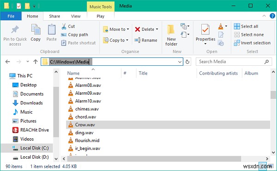This screenshot has height=171, width=277.
Task: Click the Pin to Quick access icon
Action: [x=15, y=29]
